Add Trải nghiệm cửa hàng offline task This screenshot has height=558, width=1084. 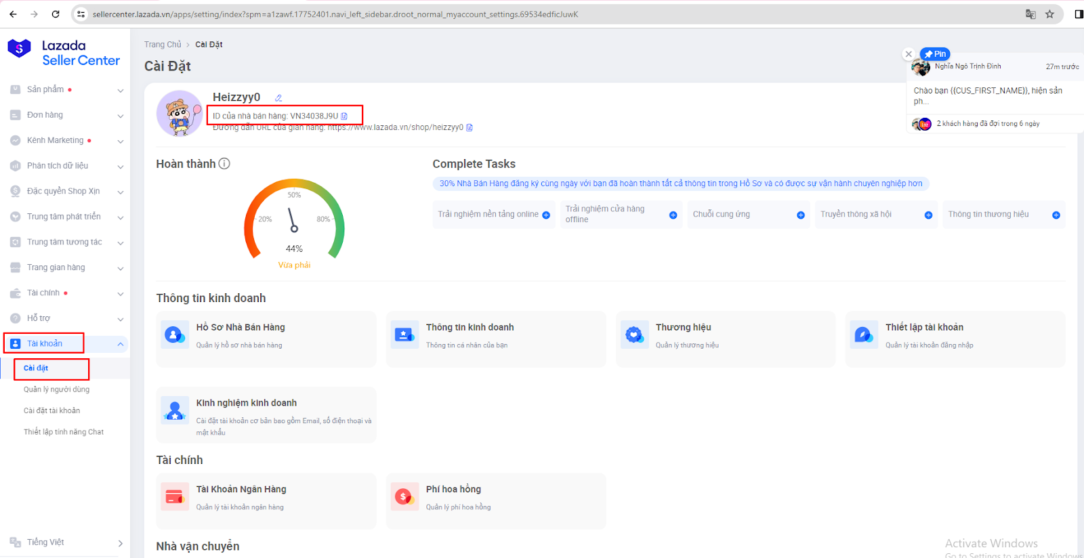pos(673,215)
